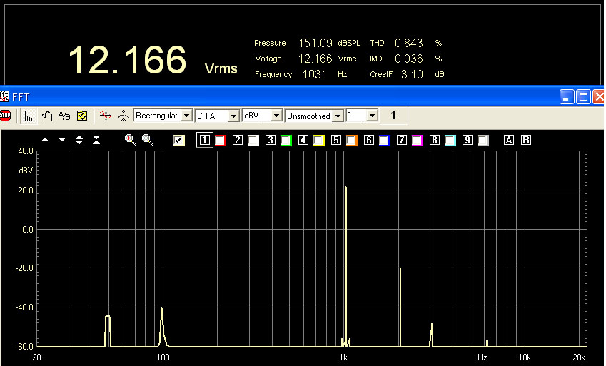This screenshot has width=606, height=366.
Task: Open the dBV units dropdown
Action: pos(262,116)
